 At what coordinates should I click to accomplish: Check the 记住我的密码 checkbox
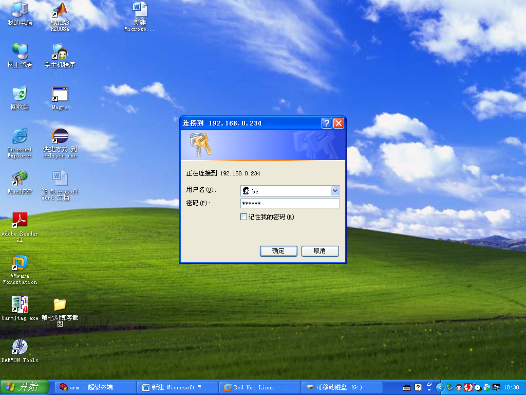coord(244,217)
